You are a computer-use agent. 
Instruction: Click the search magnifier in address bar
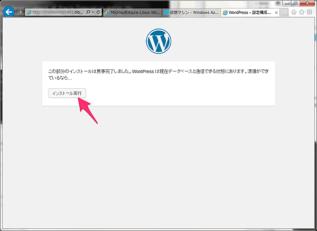coord(88,12)
